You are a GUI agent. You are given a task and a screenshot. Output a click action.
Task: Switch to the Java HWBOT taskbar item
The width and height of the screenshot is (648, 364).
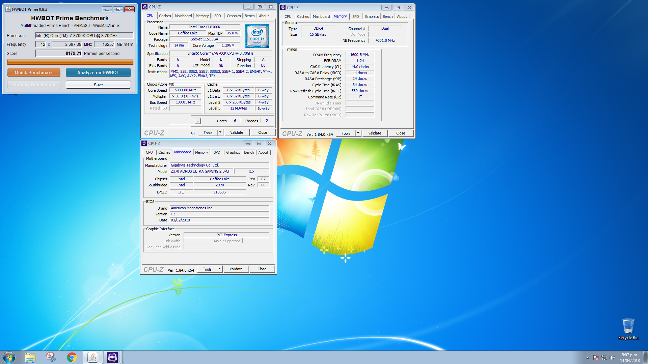click(92, 357)
